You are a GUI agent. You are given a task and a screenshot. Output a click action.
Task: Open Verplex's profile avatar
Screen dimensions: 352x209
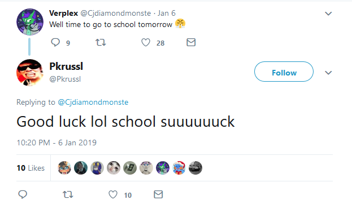tap(30, 22)
